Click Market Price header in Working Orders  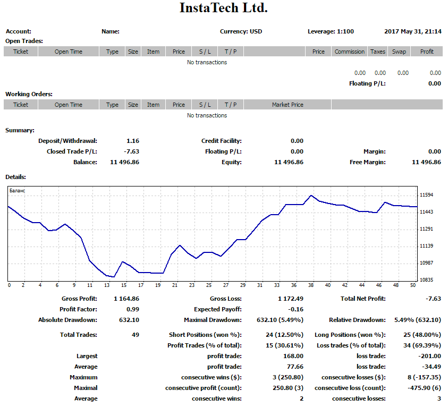(288, 105)
